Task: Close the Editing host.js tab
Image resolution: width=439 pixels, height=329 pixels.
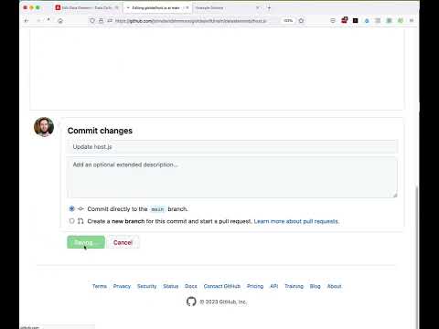Action: pyautogui.click(x=187, y=7)
